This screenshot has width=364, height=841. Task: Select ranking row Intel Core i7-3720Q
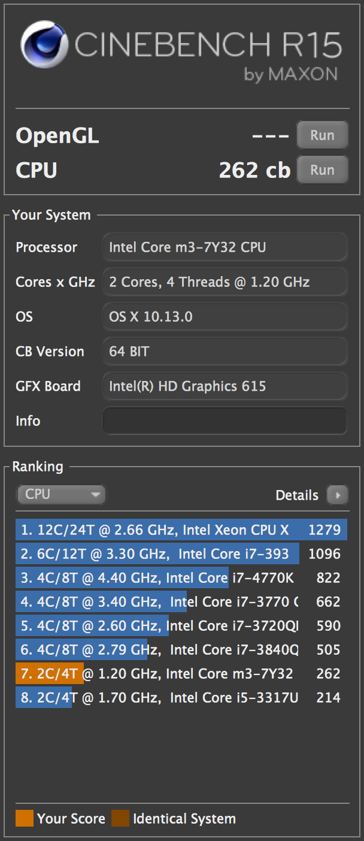(x=181, y=625)
